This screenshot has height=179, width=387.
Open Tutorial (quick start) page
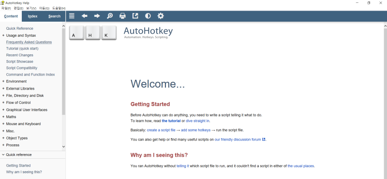pos(22,49)
